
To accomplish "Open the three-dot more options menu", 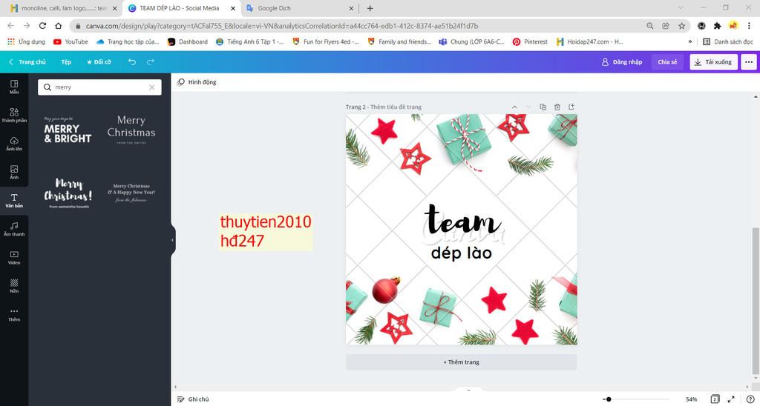I will (749, 62).
